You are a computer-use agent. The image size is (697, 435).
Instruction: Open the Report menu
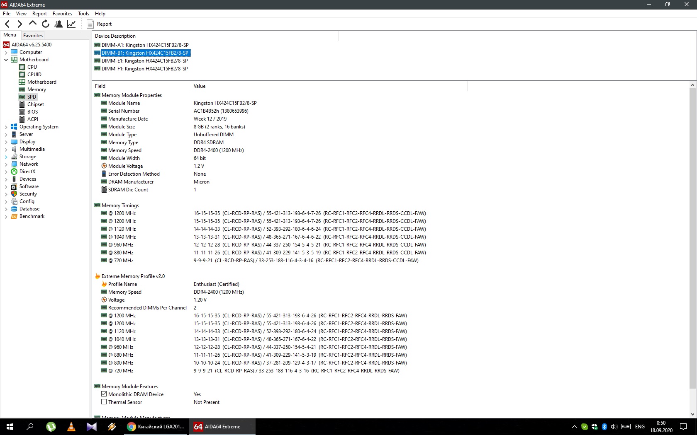(x=39, y=14)
